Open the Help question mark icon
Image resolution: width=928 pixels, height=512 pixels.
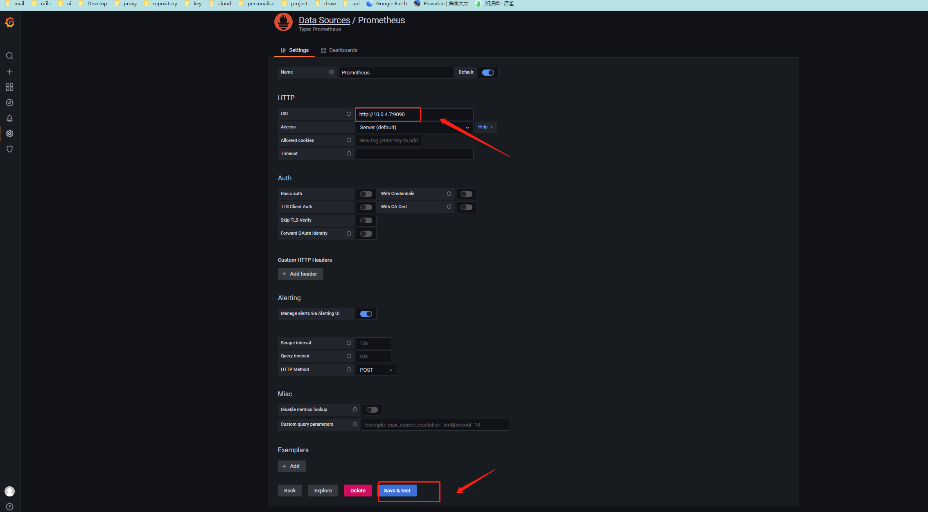coord(10,507)
